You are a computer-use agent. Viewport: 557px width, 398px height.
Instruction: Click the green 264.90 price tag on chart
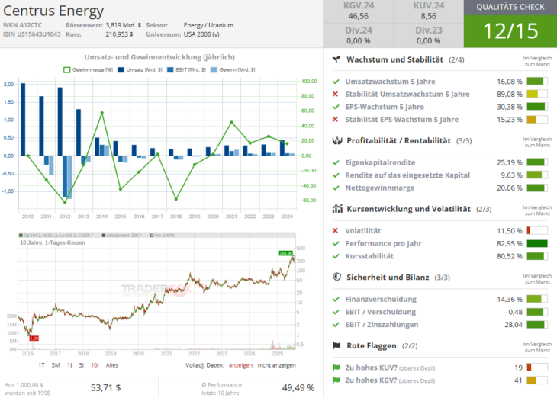coord(286,253)
